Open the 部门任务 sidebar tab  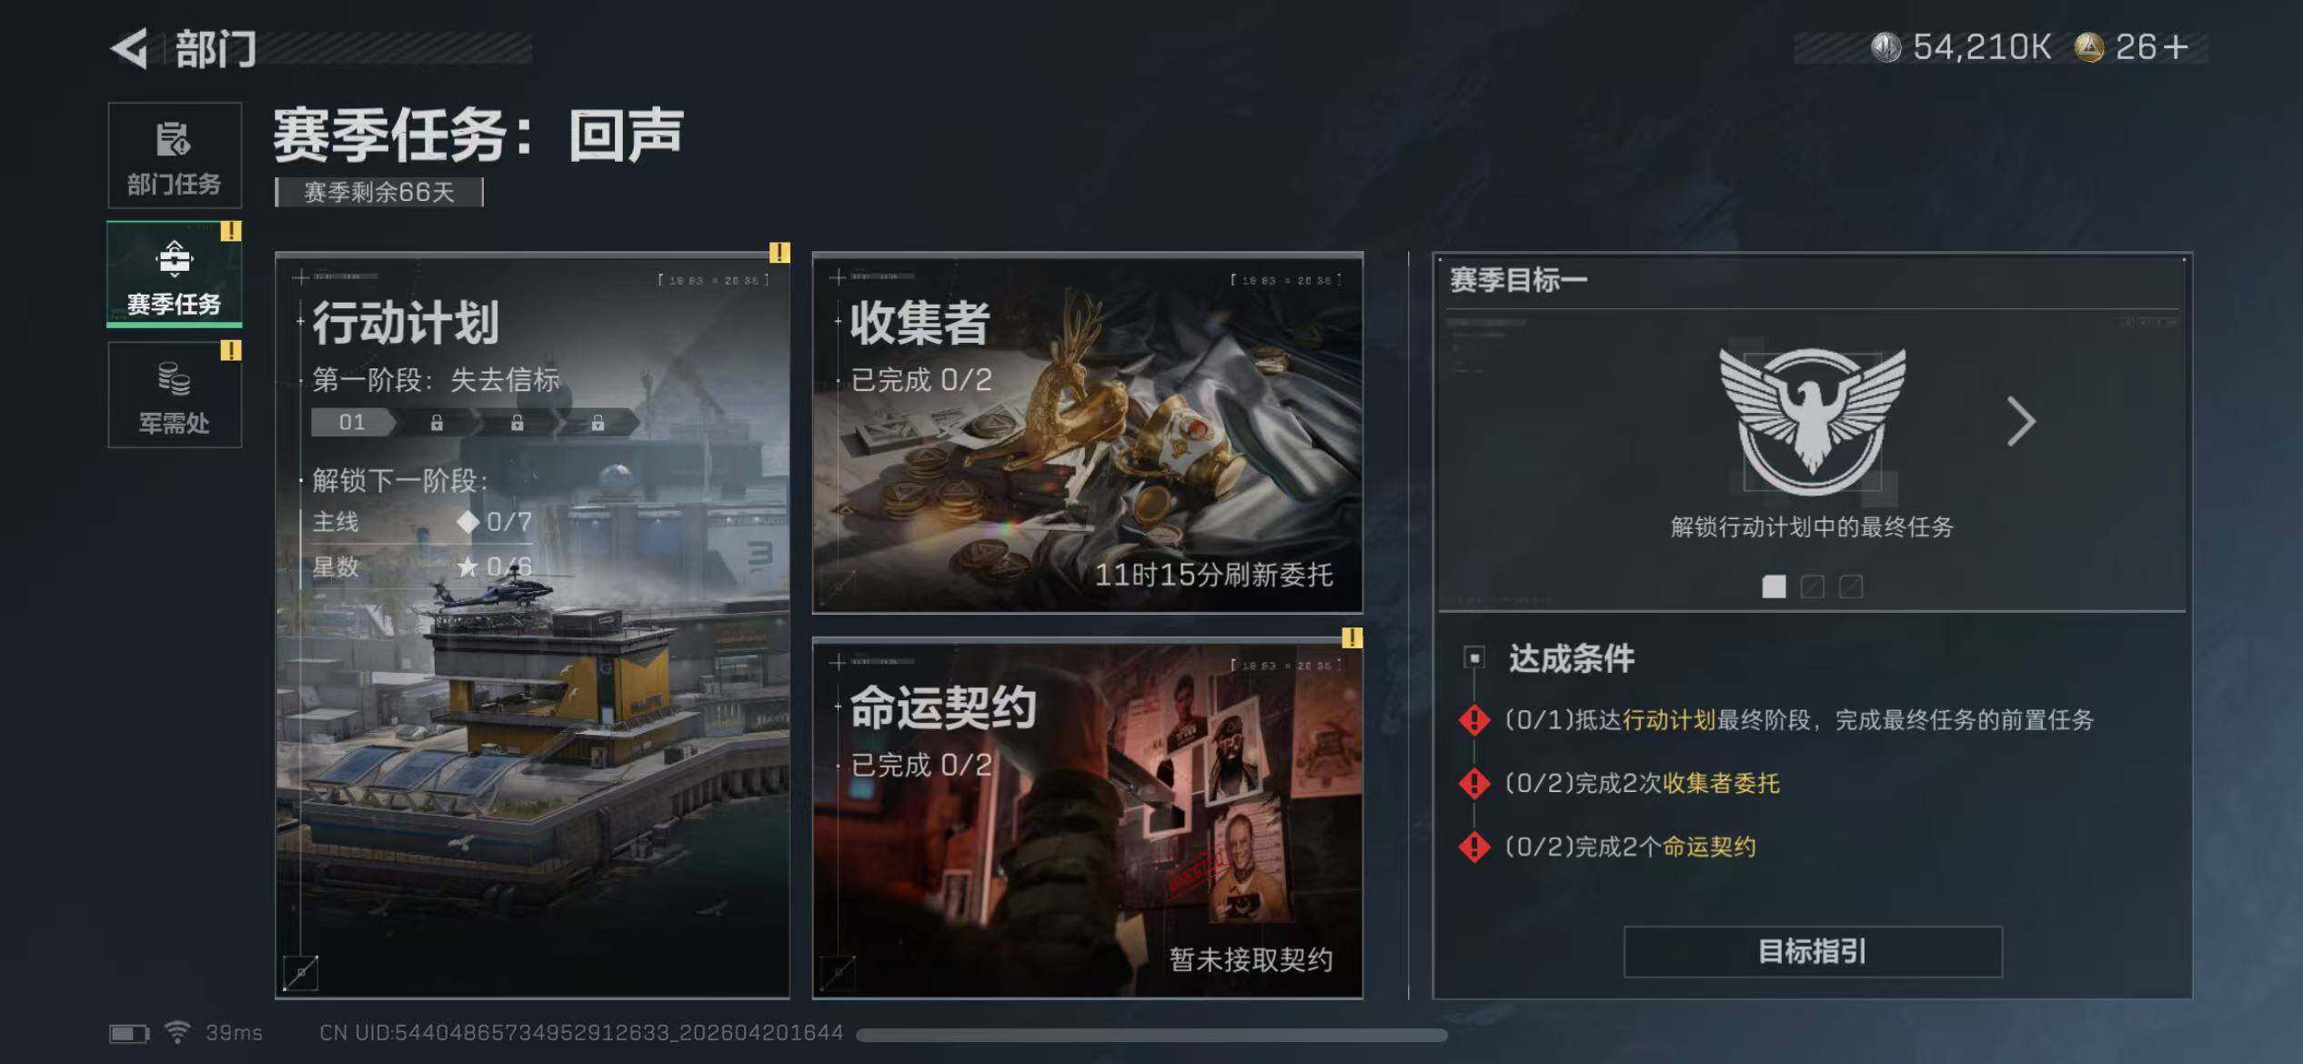tap(175, 156)
